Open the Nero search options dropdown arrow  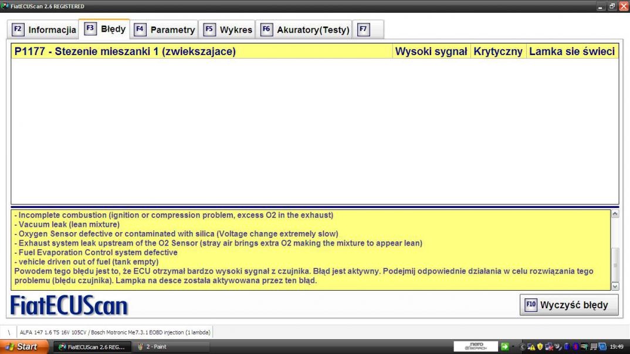click(x=513, y=346)
